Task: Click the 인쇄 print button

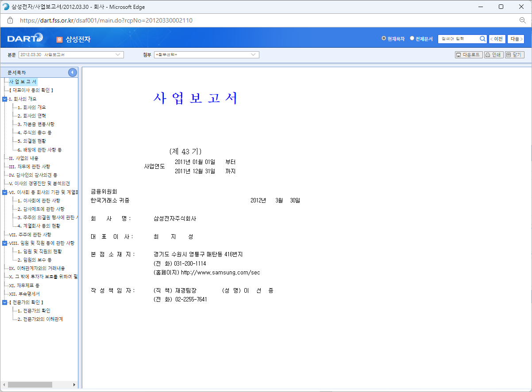Action: tap(493, 55)
